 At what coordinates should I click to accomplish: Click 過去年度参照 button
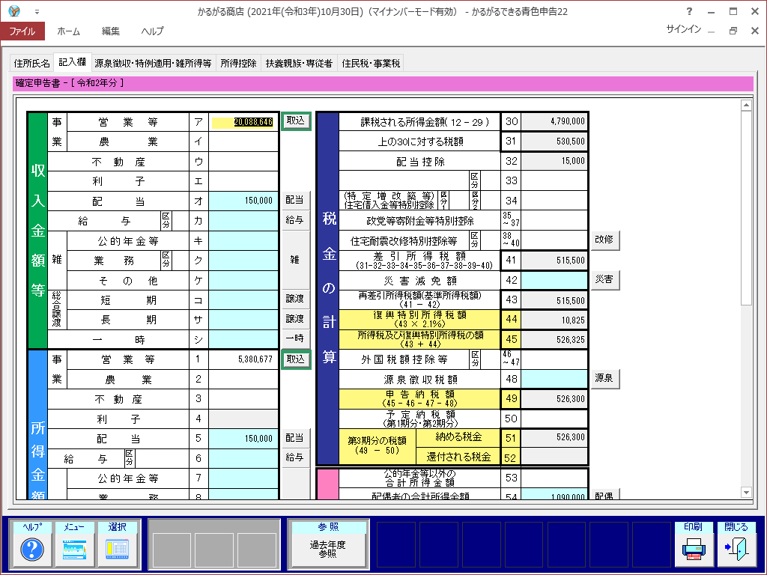328,549
